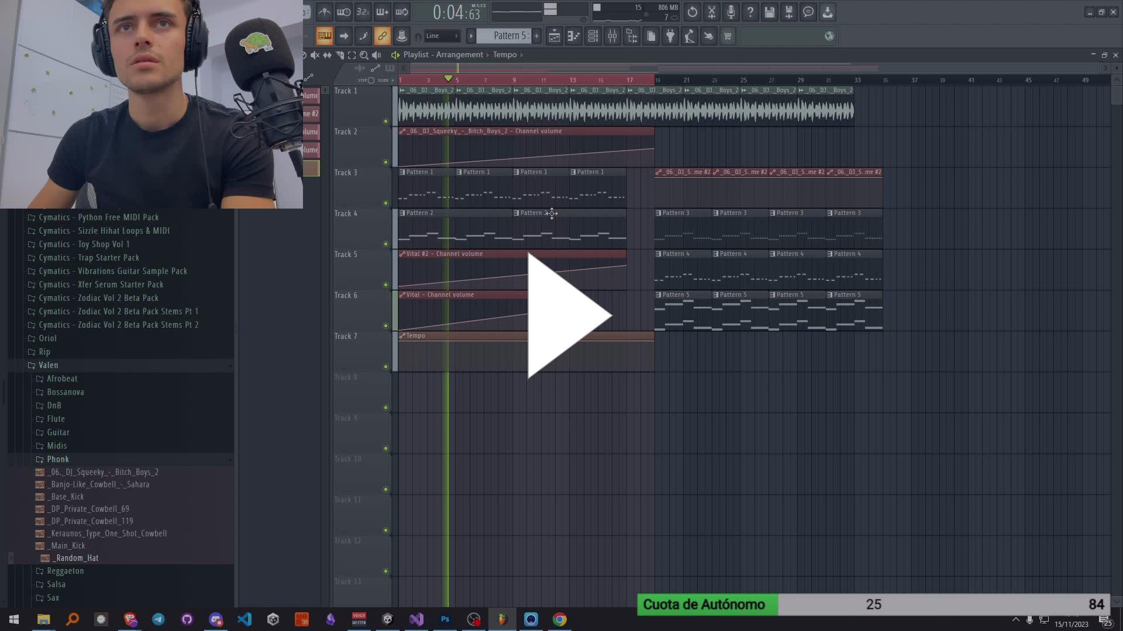Click the Tempo breadcrumb in playlist header

coord(504,55)
